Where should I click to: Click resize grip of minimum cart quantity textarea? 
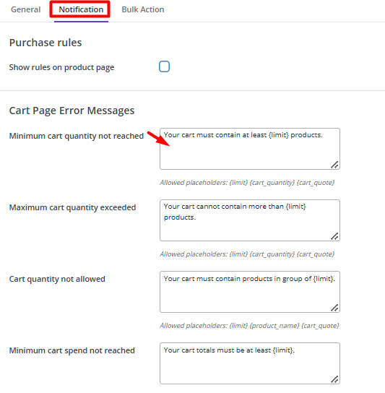tap(334, 165)
